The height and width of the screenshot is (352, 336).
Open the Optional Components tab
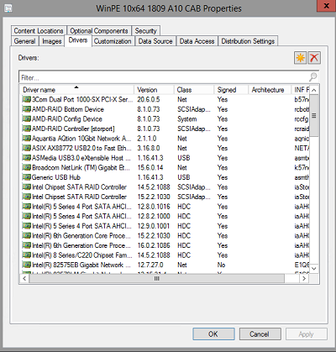coord(99,31)
